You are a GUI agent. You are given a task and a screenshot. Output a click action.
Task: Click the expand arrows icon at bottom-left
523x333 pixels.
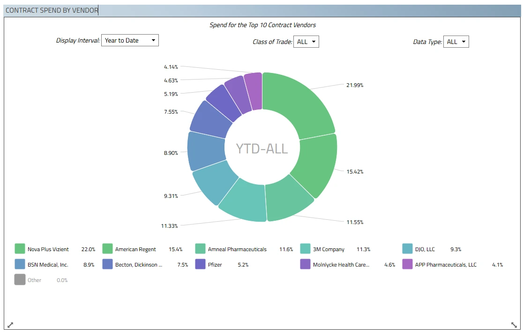10,325
